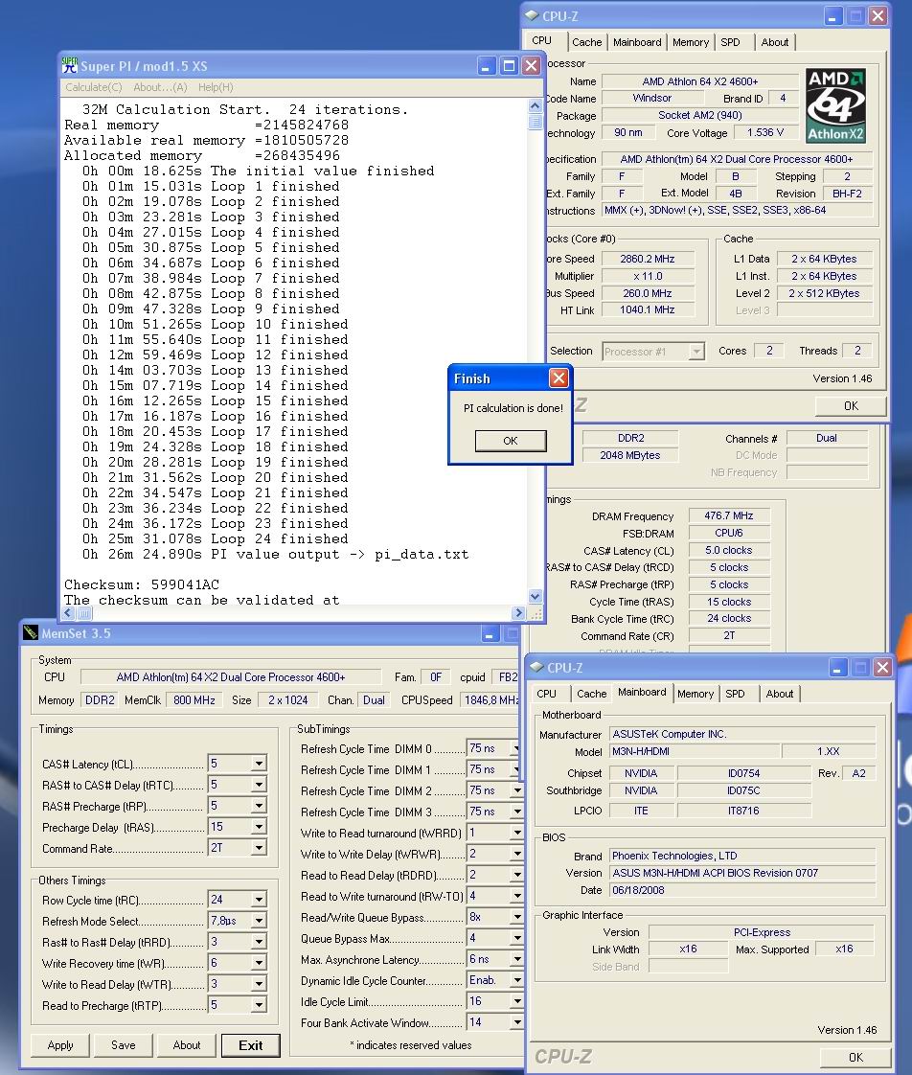
Task: Open SPD tab in Mainboard CPU-Z window
Action: [x=735, y=694]
